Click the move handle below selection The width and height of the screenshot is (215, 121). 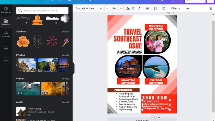tap(159, 117)
